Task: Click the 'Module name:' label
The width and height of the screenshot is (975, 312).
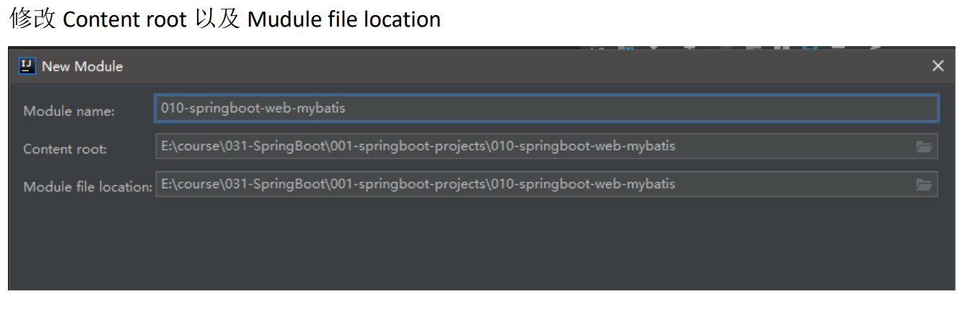Action: coord(69,111)
